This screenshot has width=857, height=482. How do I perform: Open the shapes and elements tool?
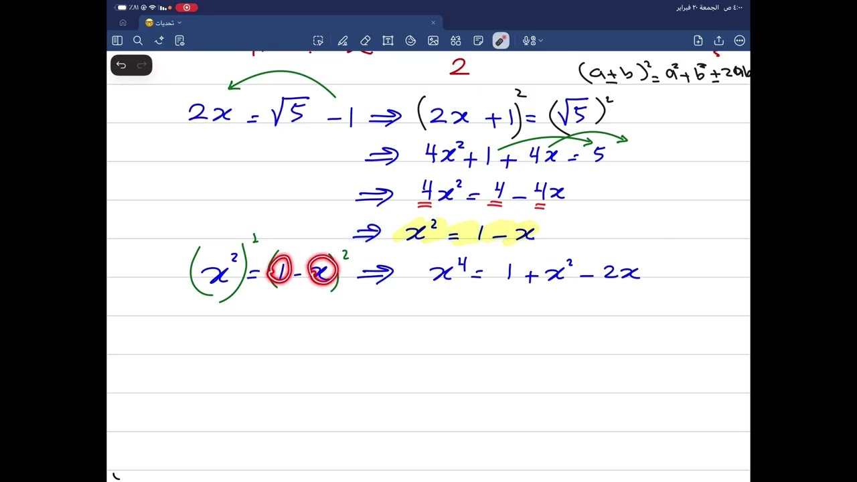(x=456, y=41)
